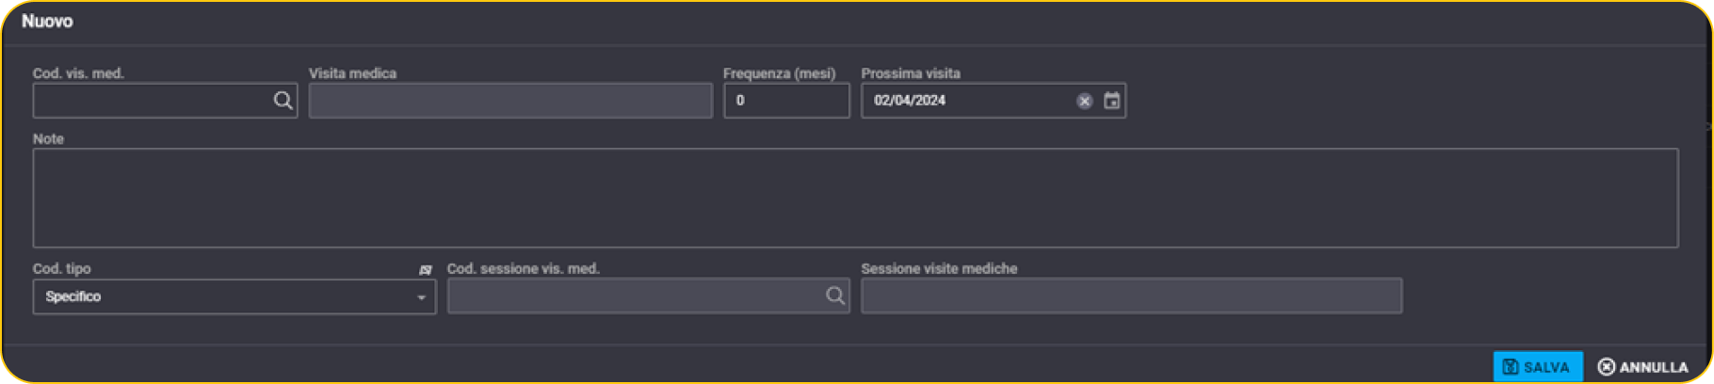The width and height of the screenshot is (1714, 384).
Task: Click the circled X icon beside ANNULLA
Action: (1607, 367)
